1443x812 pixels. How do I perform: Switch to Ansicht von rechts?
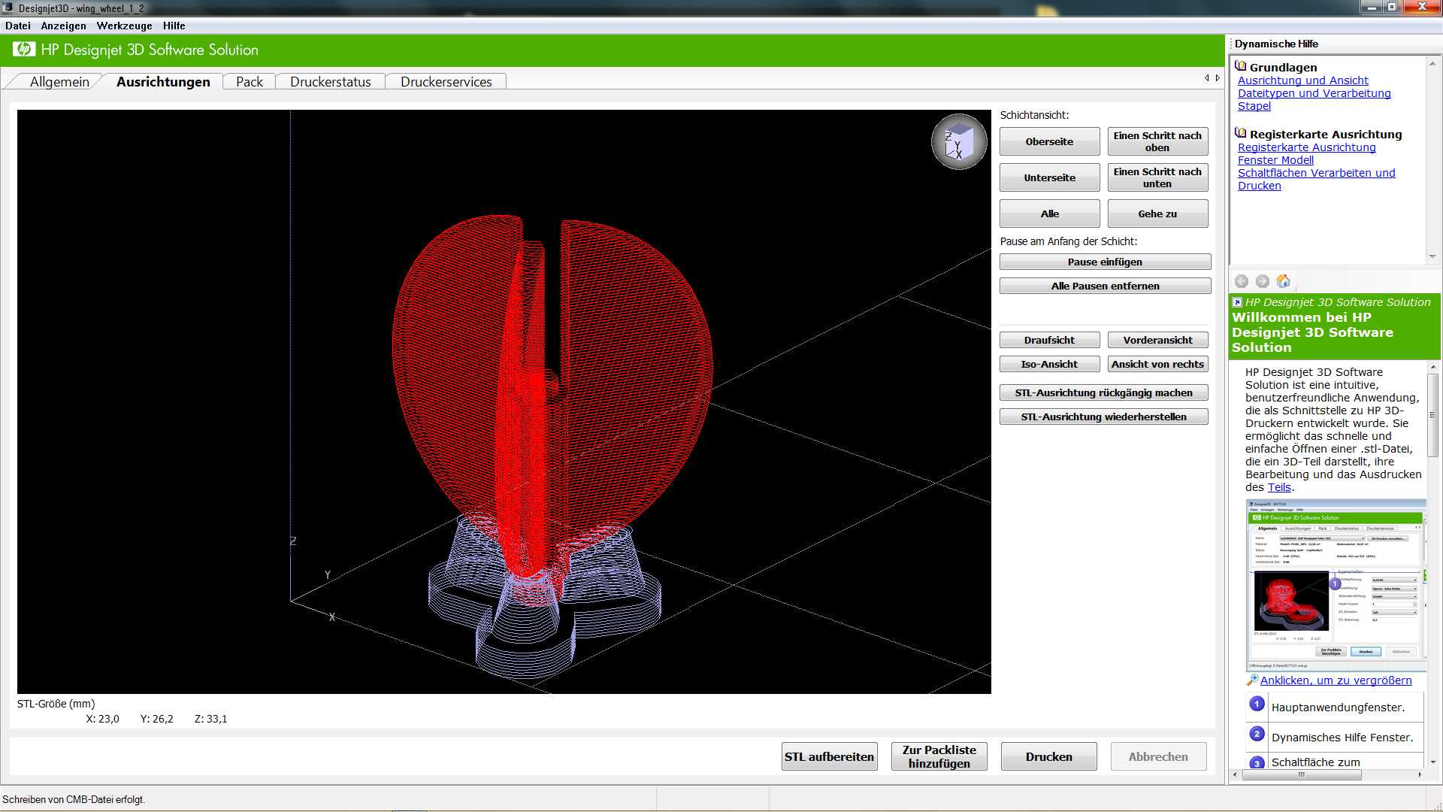(1157, 364)
